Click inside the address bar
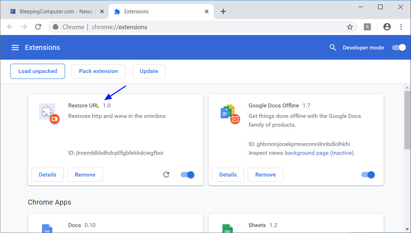 click(x=140, y=27)
